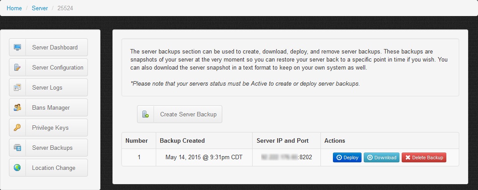Download the May 14, 2015 backup

[x=381, y=157]
